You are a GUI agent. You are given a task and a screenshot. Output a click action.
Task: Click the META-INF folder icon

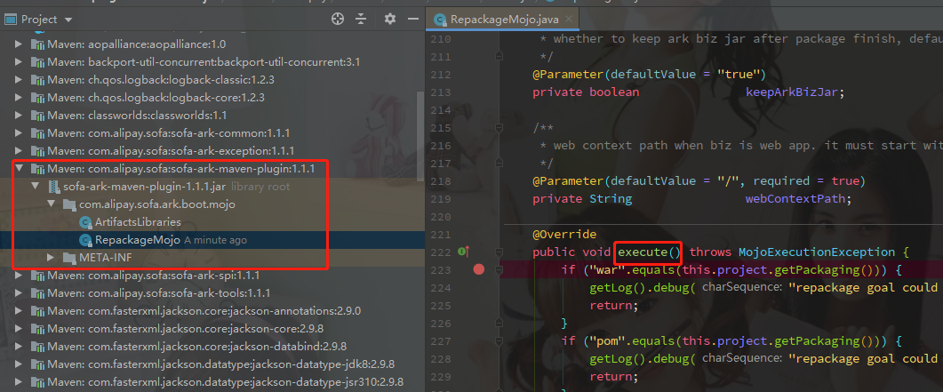[69, 258]
